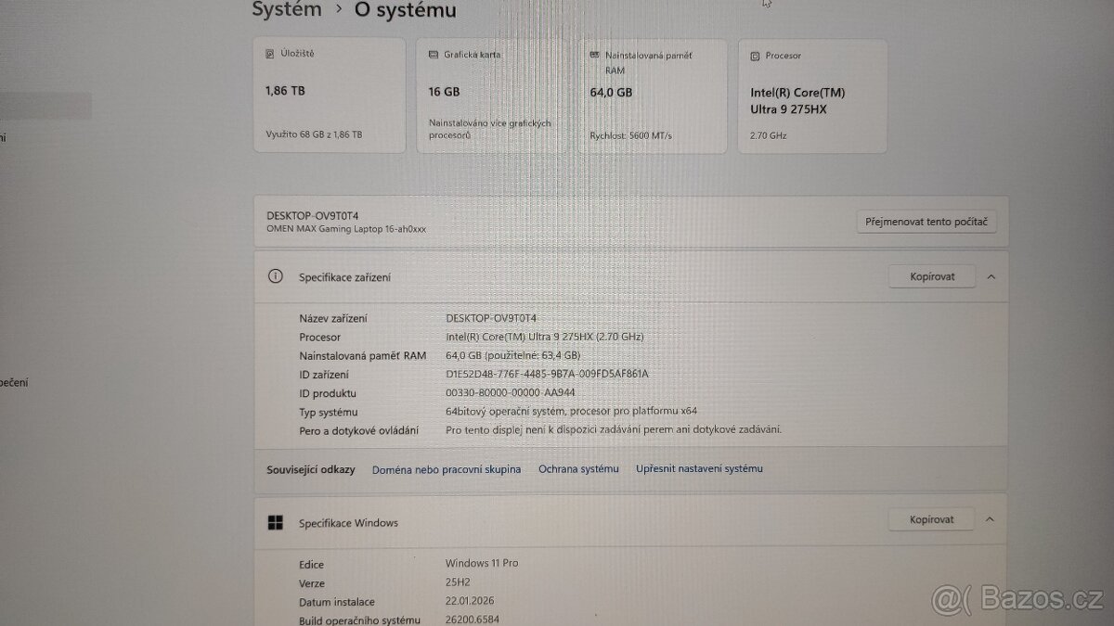This screenshot has width=1114, height=626.
Task: Open Upřesnit nastavení systému link
Action: [x=700, y=468]
